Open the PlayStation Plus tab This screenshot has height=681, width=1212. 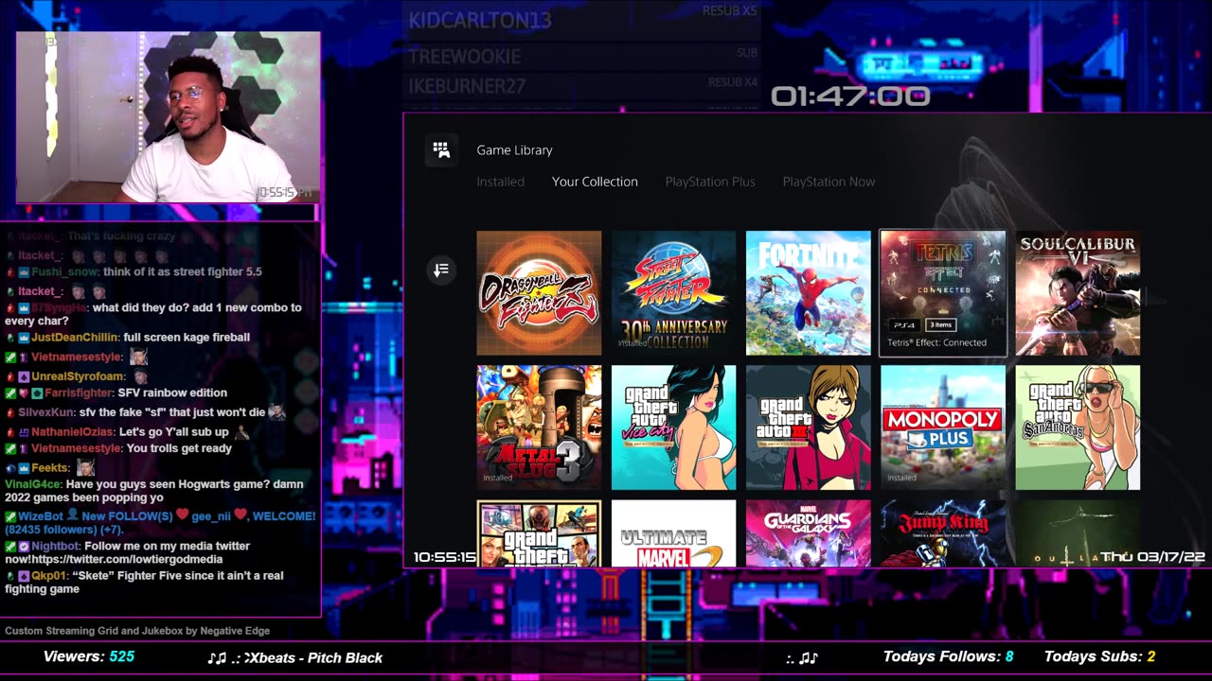point(710,182)
